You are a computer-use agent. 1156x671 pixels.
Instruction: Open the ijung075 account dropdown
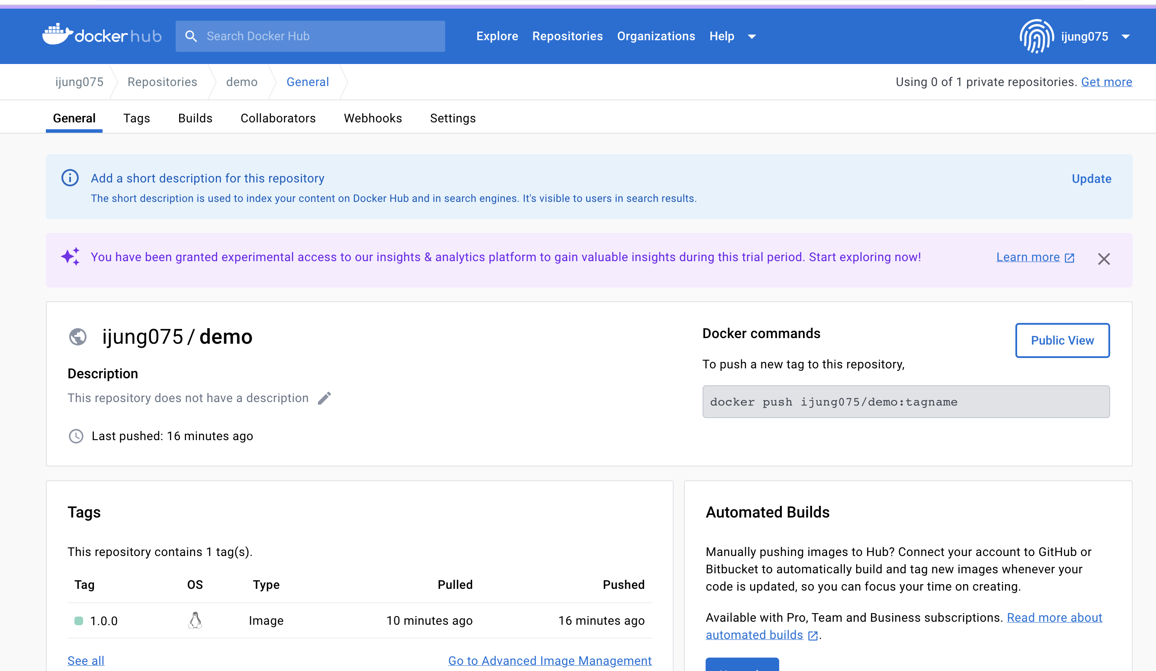(x=1125, y=37)
